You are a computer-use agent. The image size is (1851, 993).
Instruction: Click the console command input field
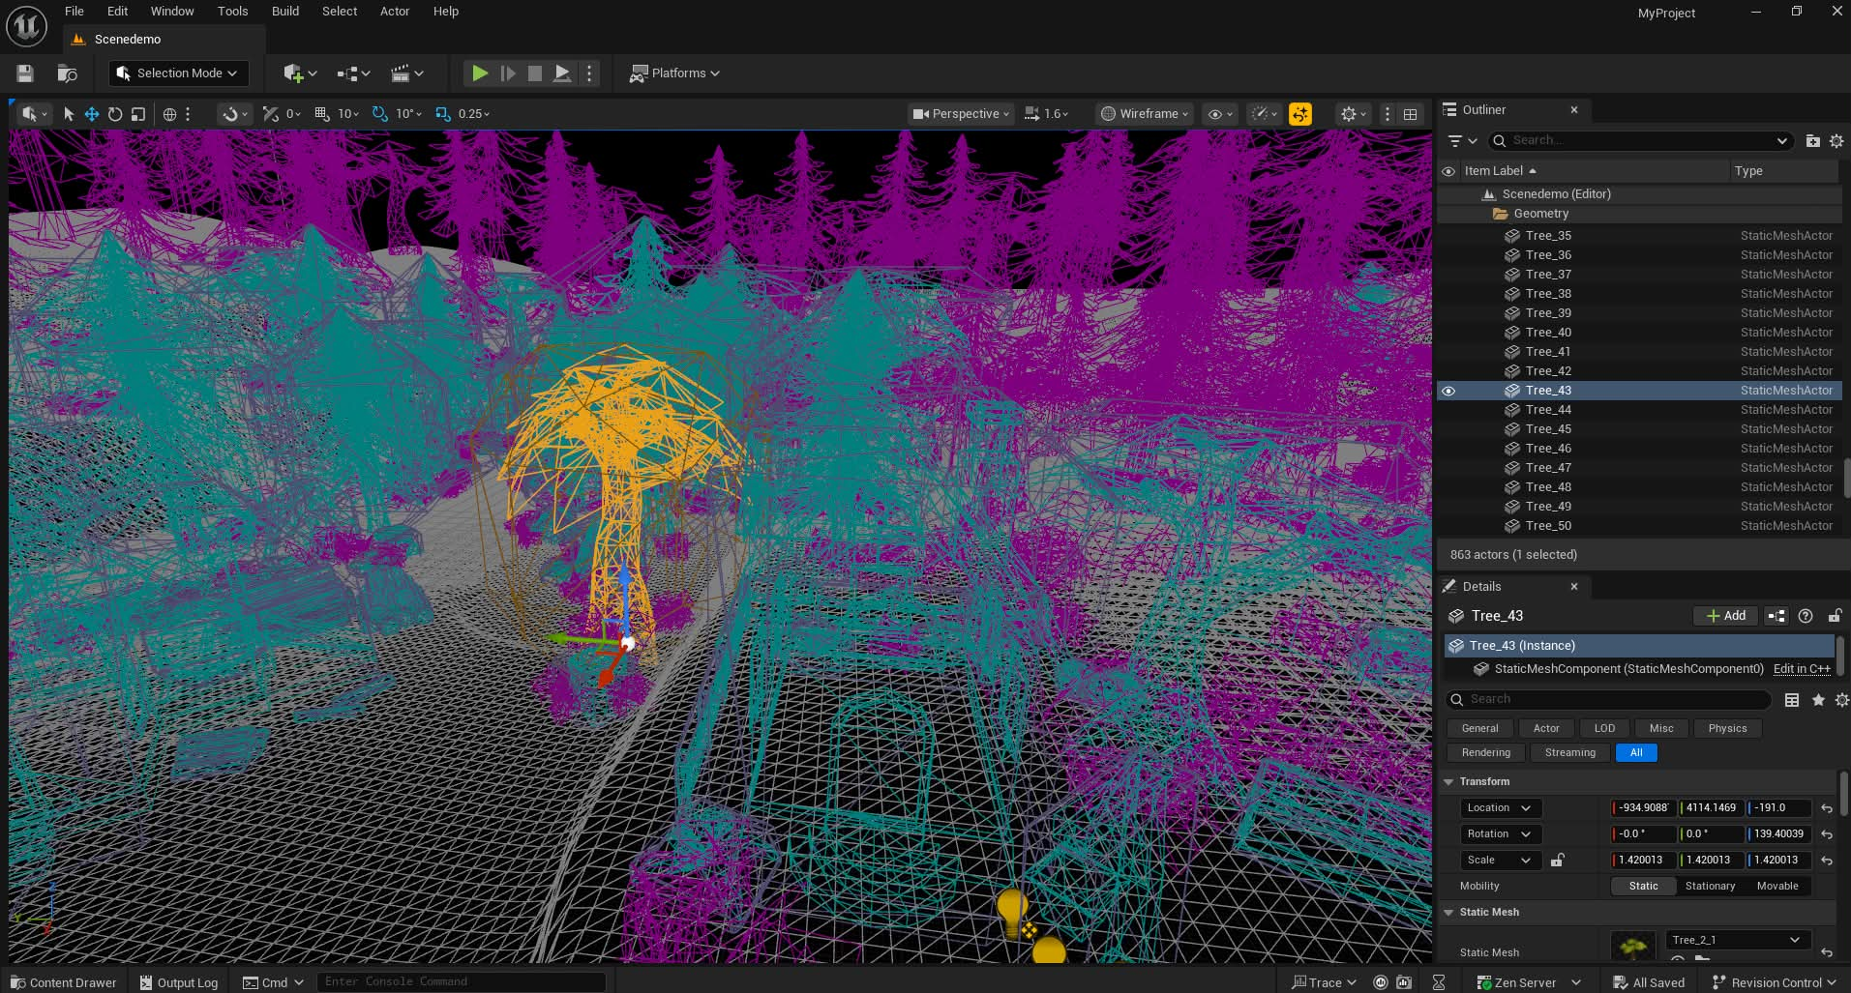461,981
